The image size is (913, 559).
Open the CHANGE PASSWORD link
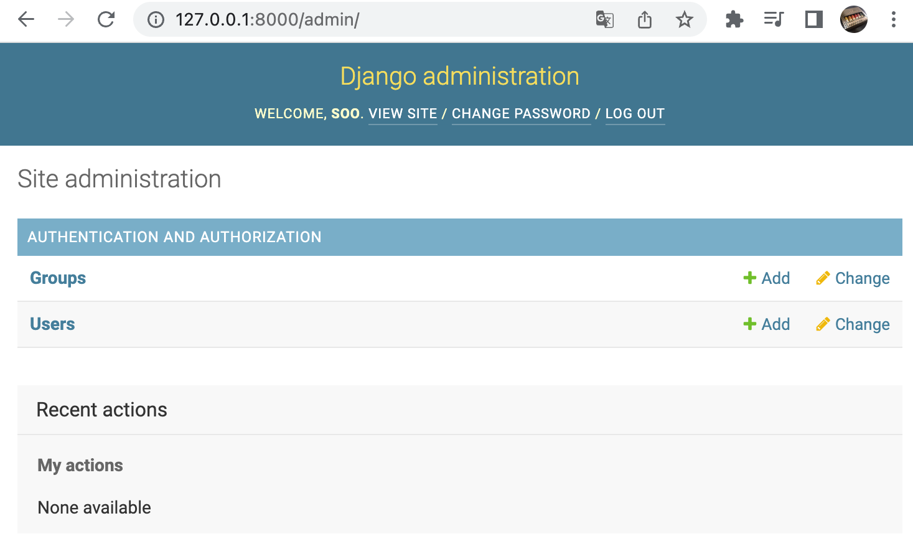pyautogui.click(x=521, y=114)
